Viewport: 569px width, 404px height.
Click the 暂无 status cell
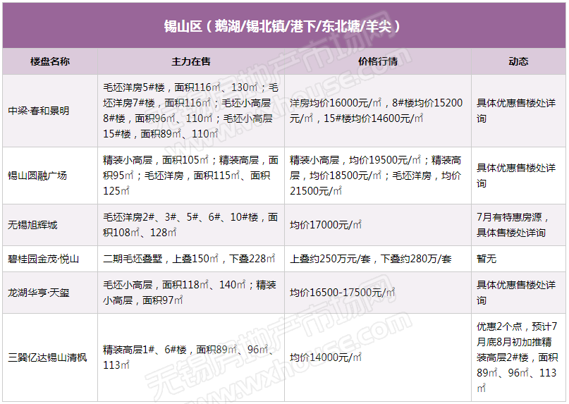pyautogui.click(x=487, y=259)
